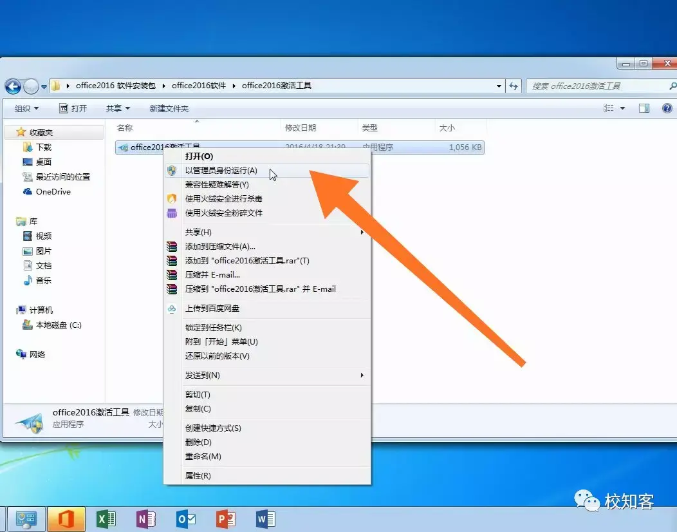The image size is (677, 532).
Task: Expand the 共享(H) submenu
Action: point(267,232)
